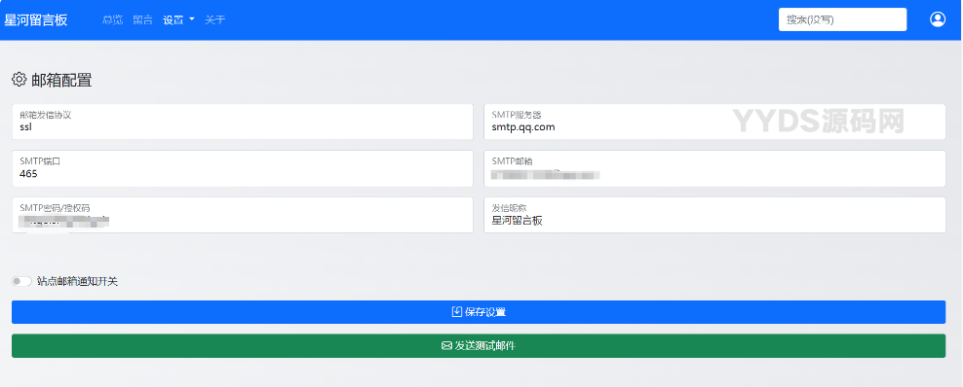The image size is (963, 387).
Task: Click the 站点邮箱通知开关 label
Action: click(77, 282)
